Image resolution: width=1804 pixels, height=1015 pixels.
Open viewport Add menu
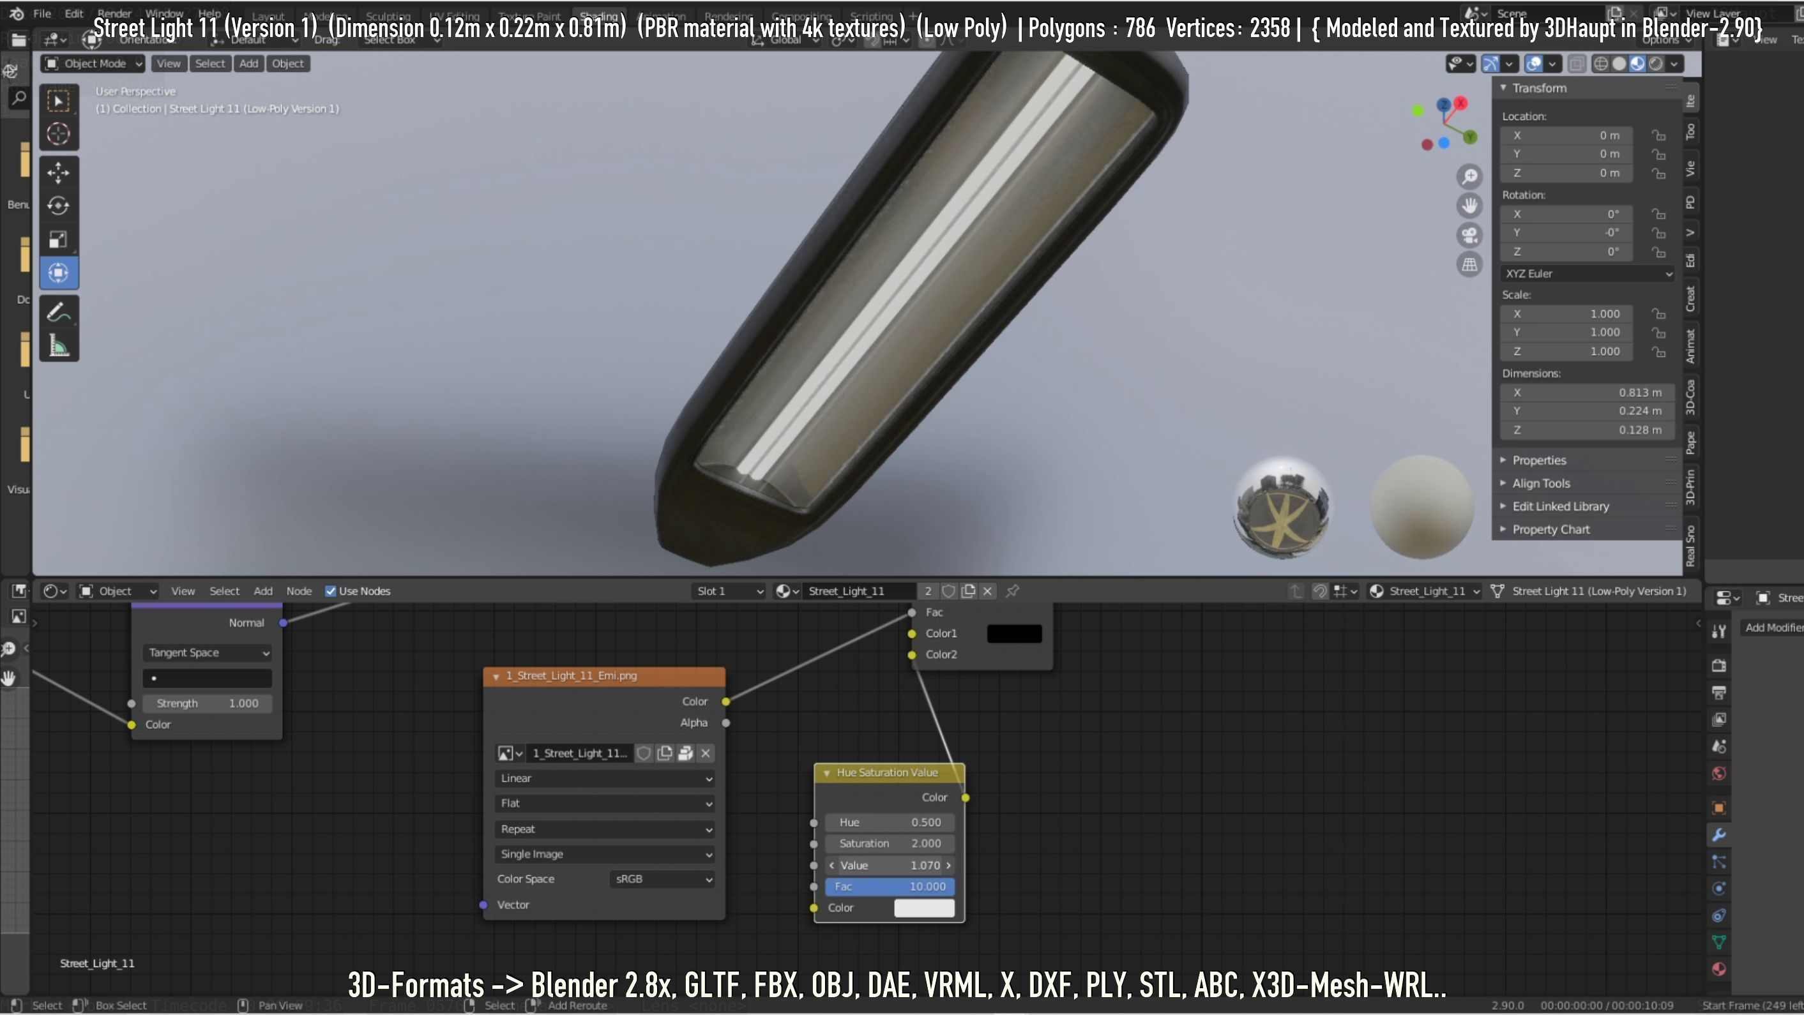[248, 64]
